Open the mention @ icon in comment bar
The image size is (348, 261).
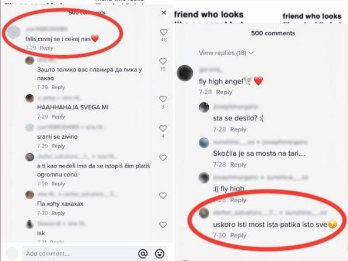tap(143, 253)
